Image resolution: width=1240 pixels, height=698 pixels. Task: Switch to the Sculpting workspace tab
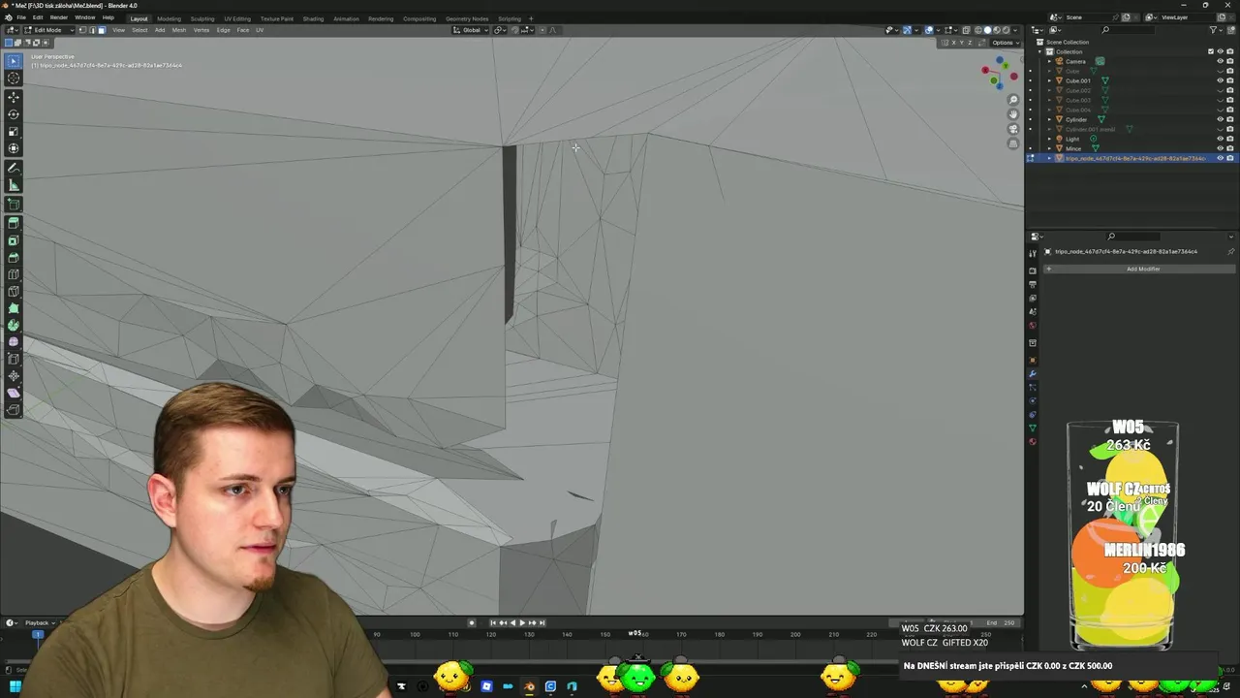202,18
